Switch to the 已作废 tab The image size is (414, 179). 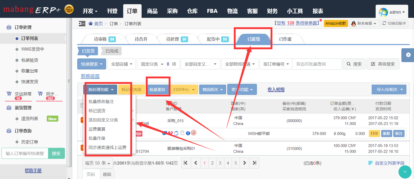point(285,39)
